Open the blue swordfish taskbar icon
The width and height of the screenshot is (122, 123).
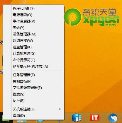pos(113,118)
